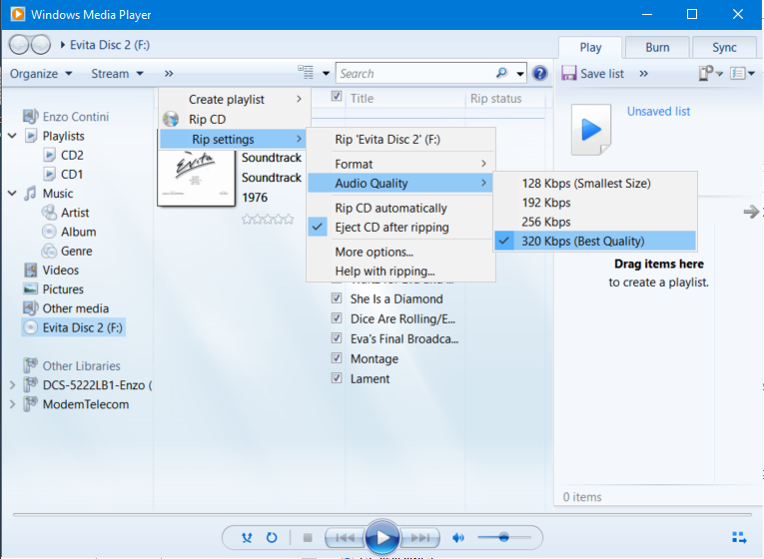The height and width of the screenshot is (559, 764).
Task: Toggle the select-all checkbox beside Title
Action: point(338,98)
